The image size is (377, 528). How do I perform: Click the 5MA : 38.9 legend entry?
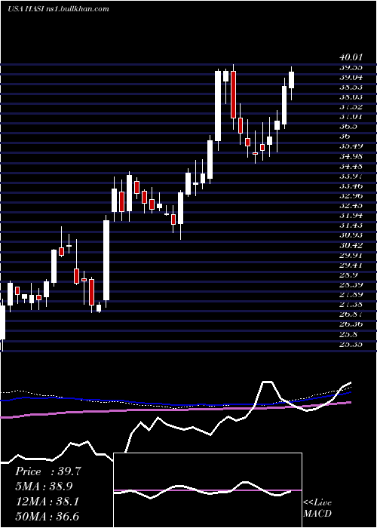44,487
